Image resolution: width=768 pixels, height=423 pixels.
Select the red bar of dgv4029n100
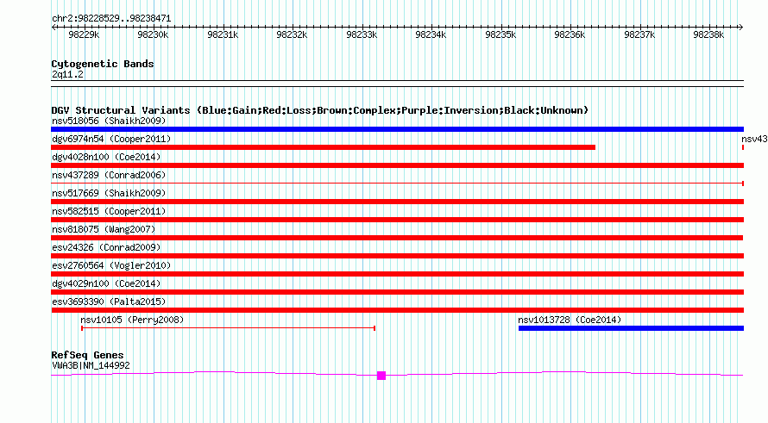tap(397, 292)
